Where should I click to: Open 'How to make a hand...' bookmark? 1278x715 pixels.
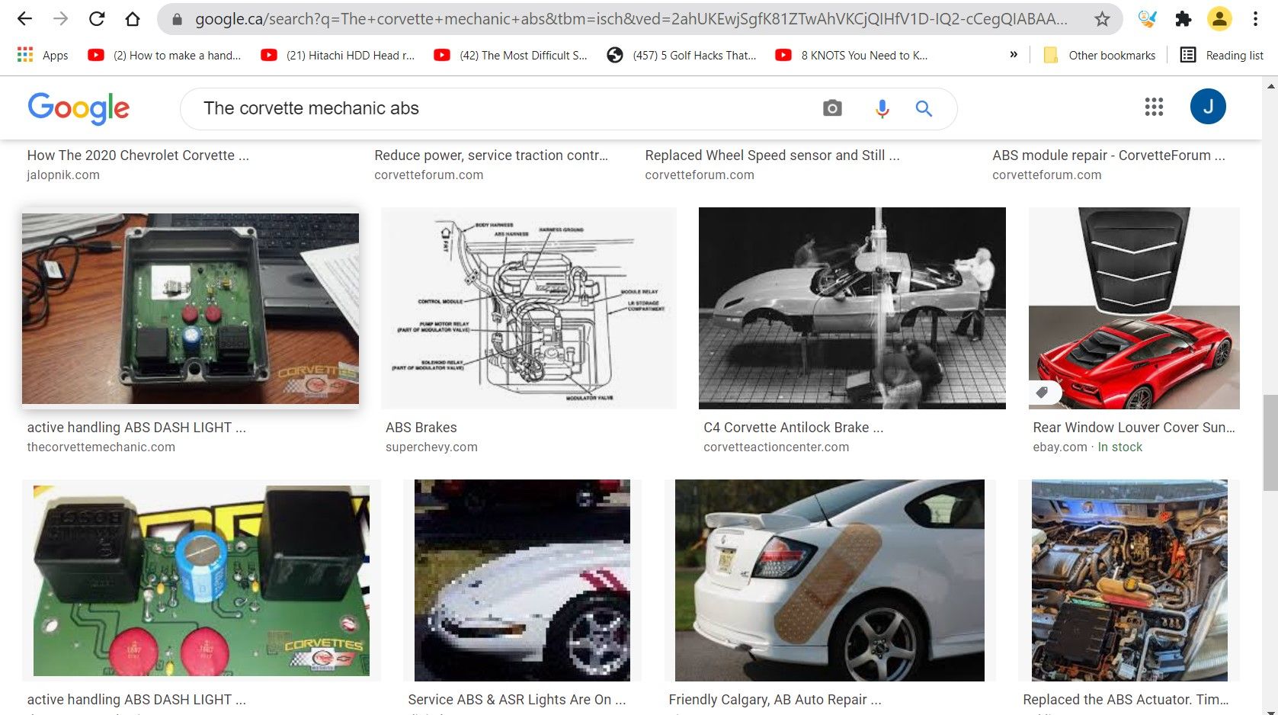[x=165, y=55]
